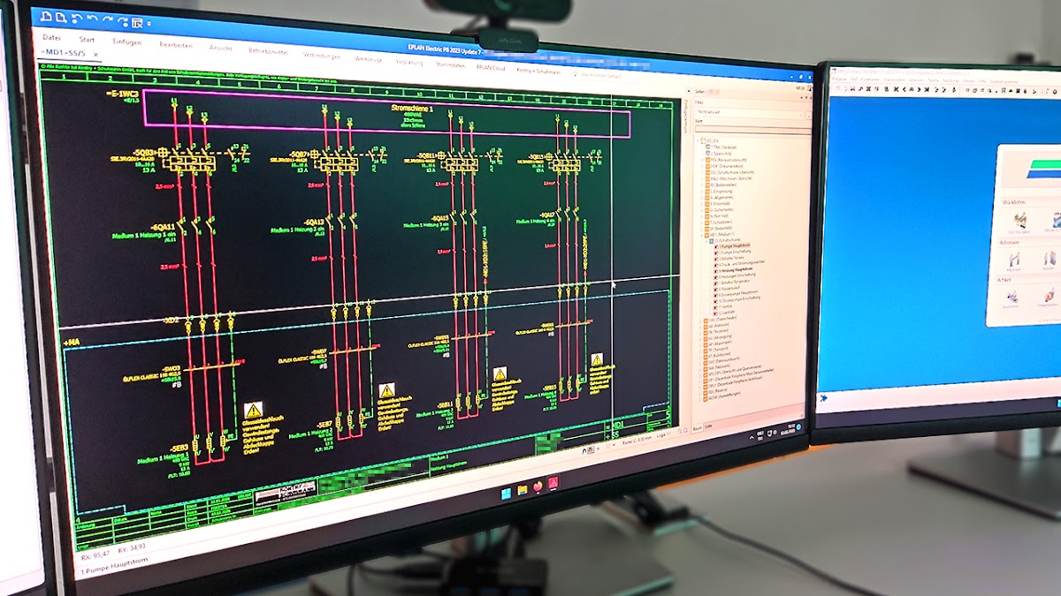Viewport: 1061px width, 596px height.
Task: Open the Einfügen ribbon tab
Action: point(126,41)
